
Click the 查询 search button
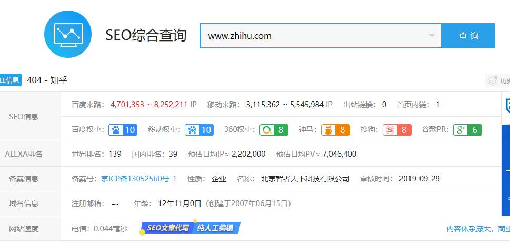coord(468,36)
